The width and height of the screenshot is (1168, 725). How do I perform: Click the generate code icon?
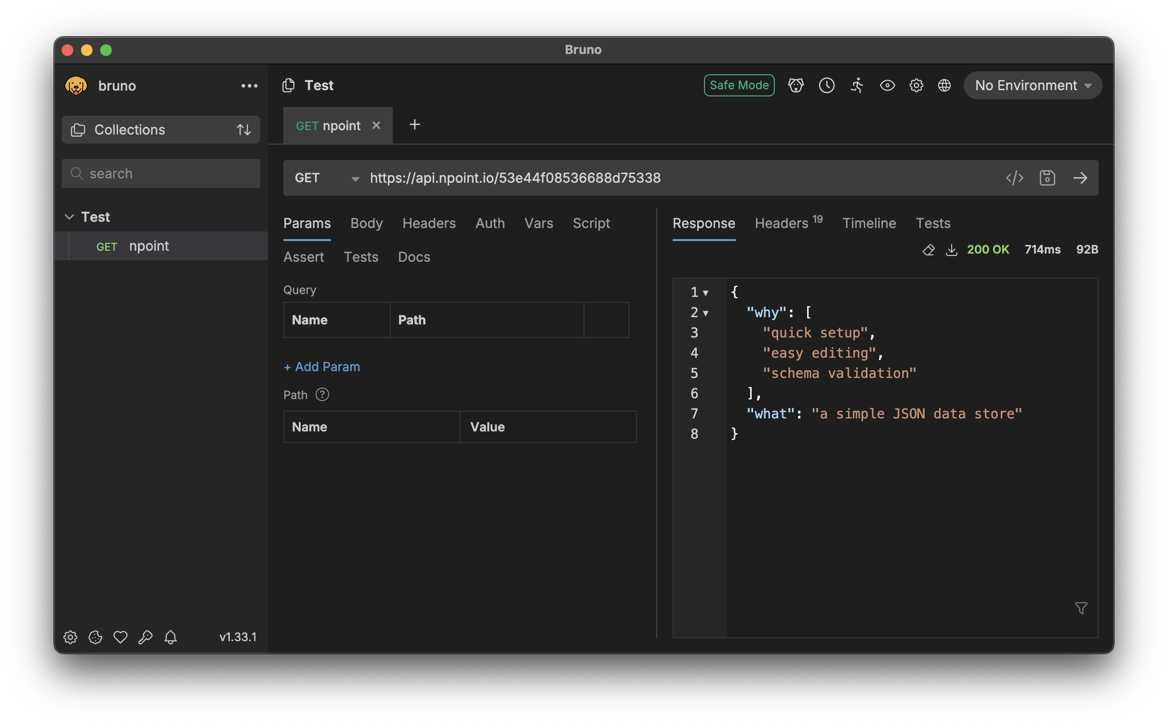(1014, 178)
